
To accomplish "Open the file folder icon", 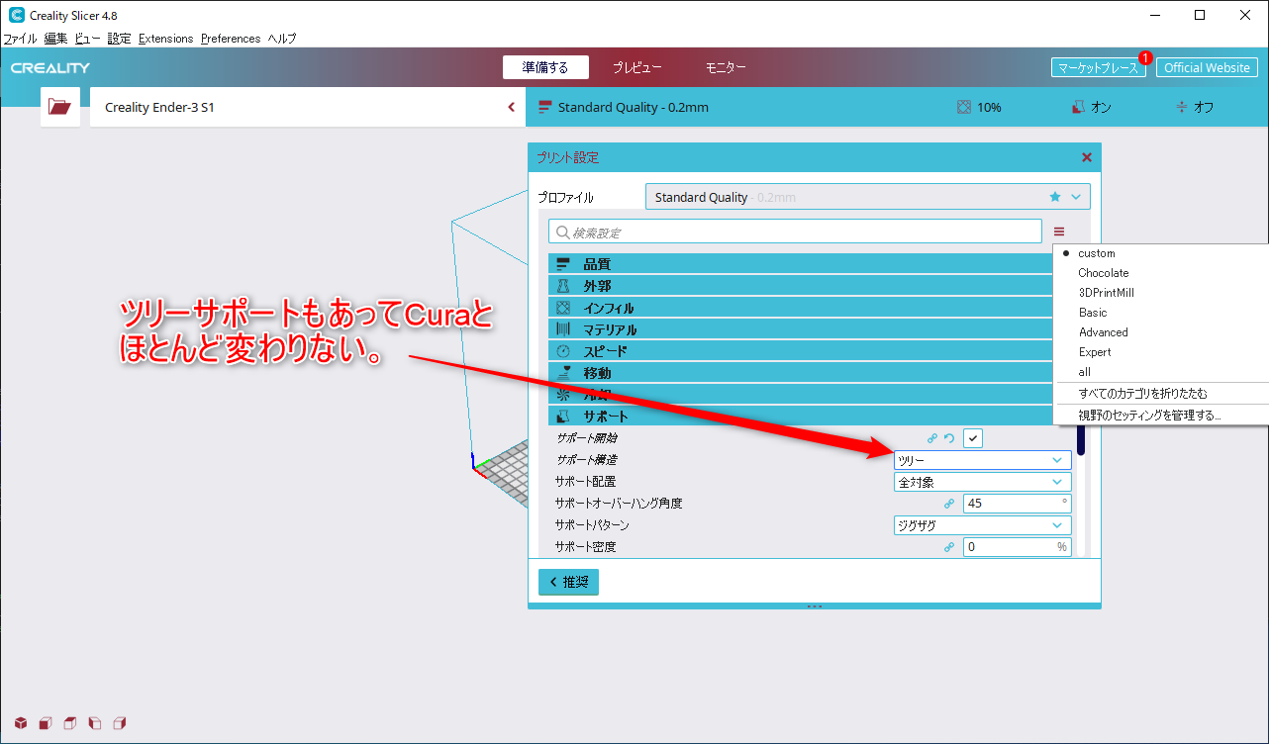I will pyautogui.click(x=59, y=107).
